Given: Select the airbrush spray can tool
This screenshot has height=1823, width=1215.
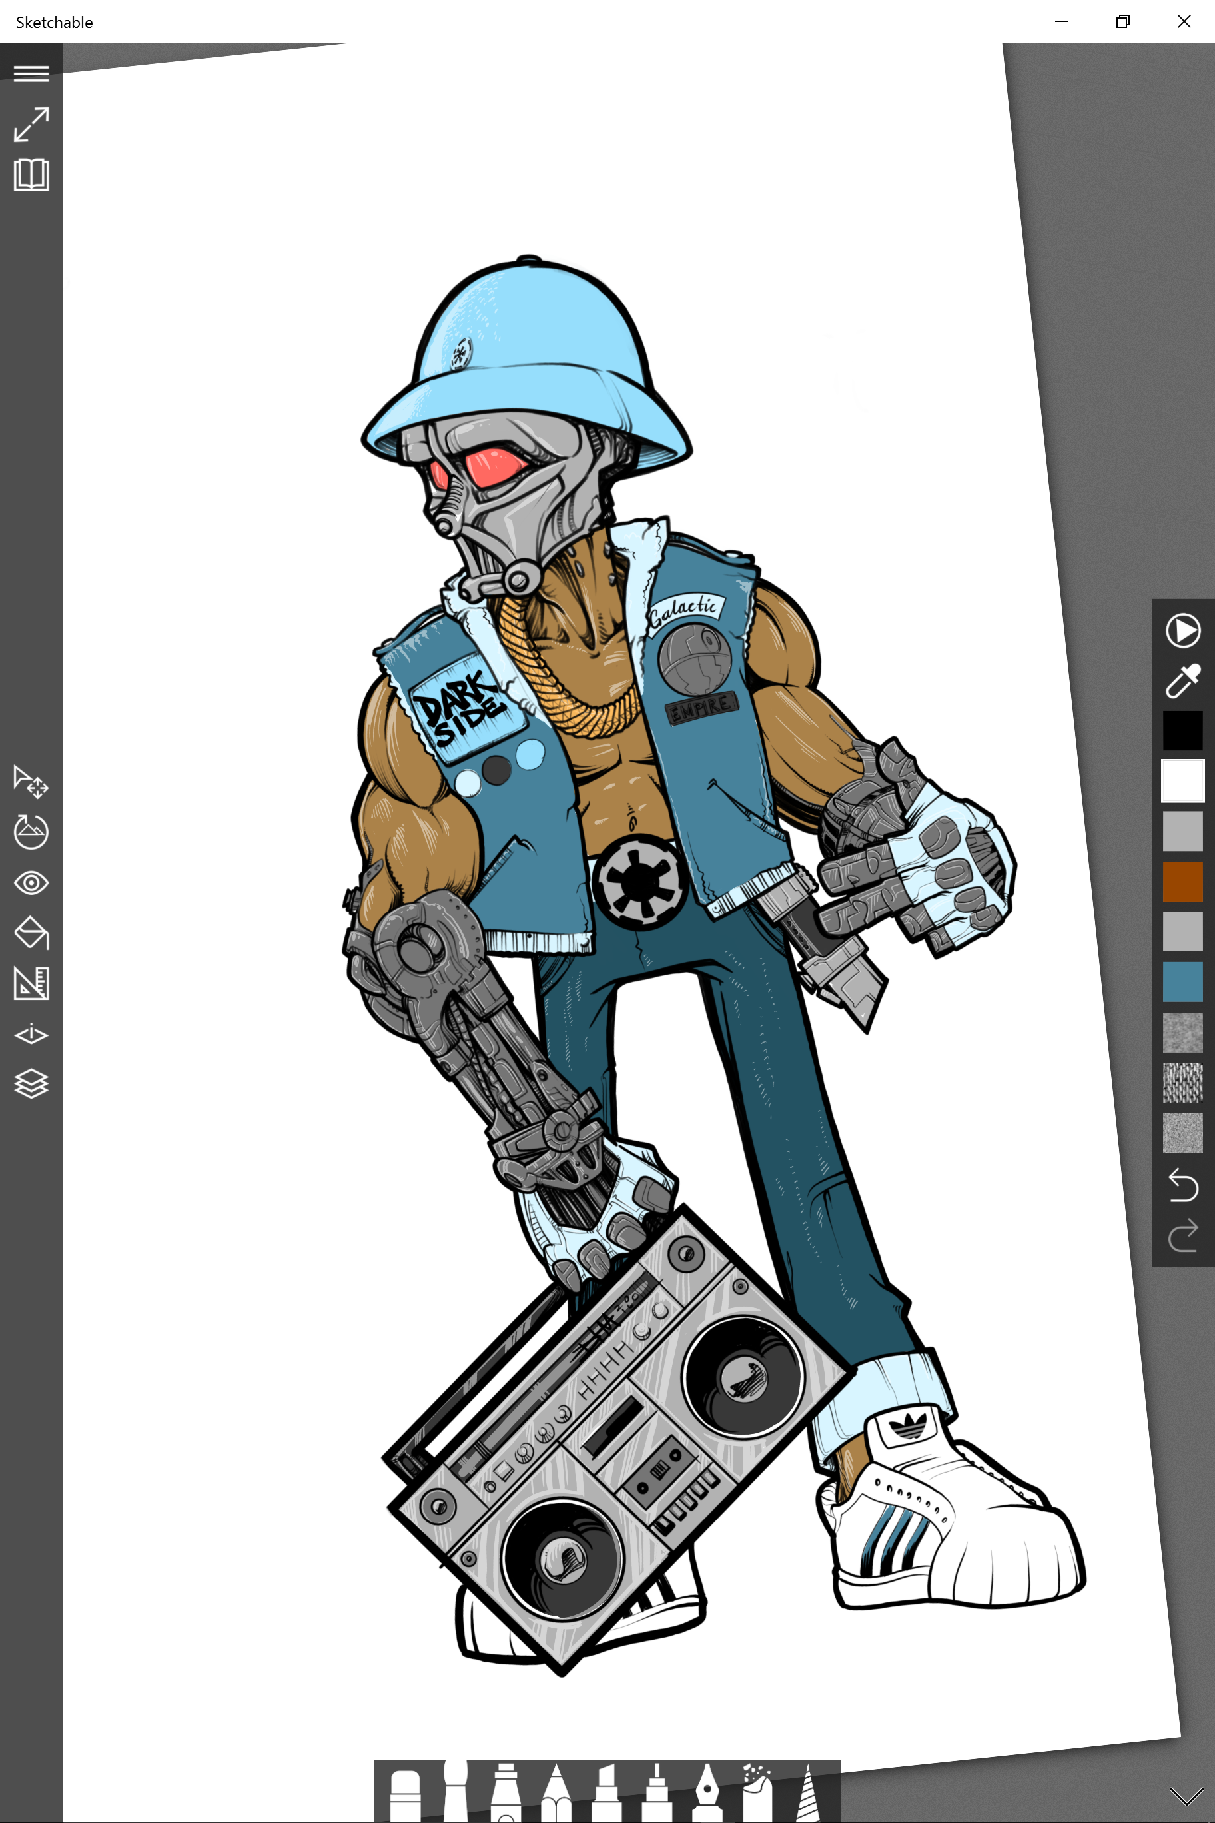Looking at the screenshot, I should pyautogui.click(x=757, y=1793).
